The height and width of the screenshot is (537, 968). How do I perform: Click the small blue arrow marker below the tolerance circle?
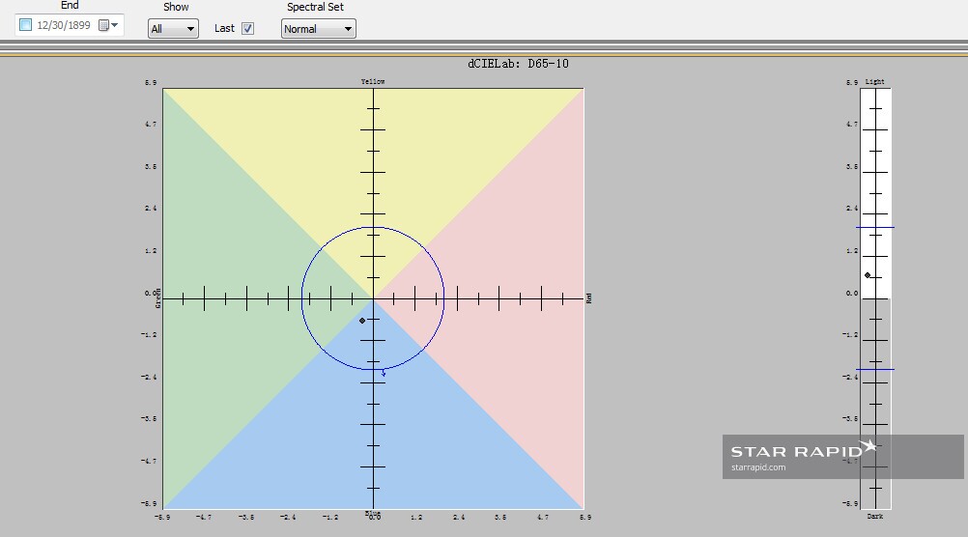tap(384, 373)
